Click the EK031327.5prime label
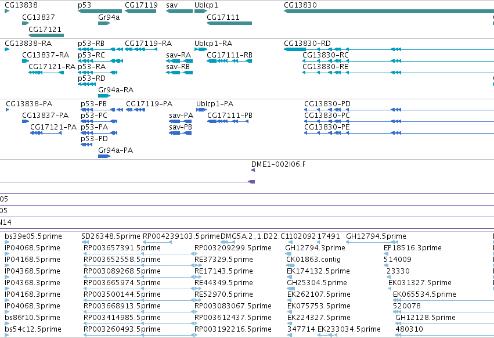 (420, 283)
